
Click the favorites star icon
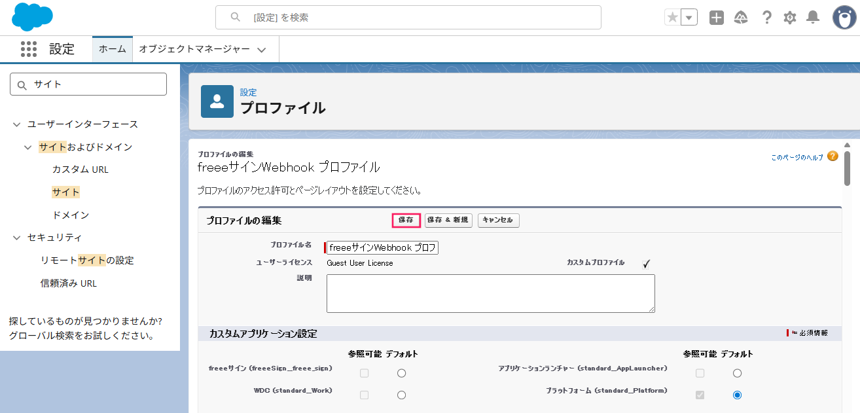(x=672, y=18)
